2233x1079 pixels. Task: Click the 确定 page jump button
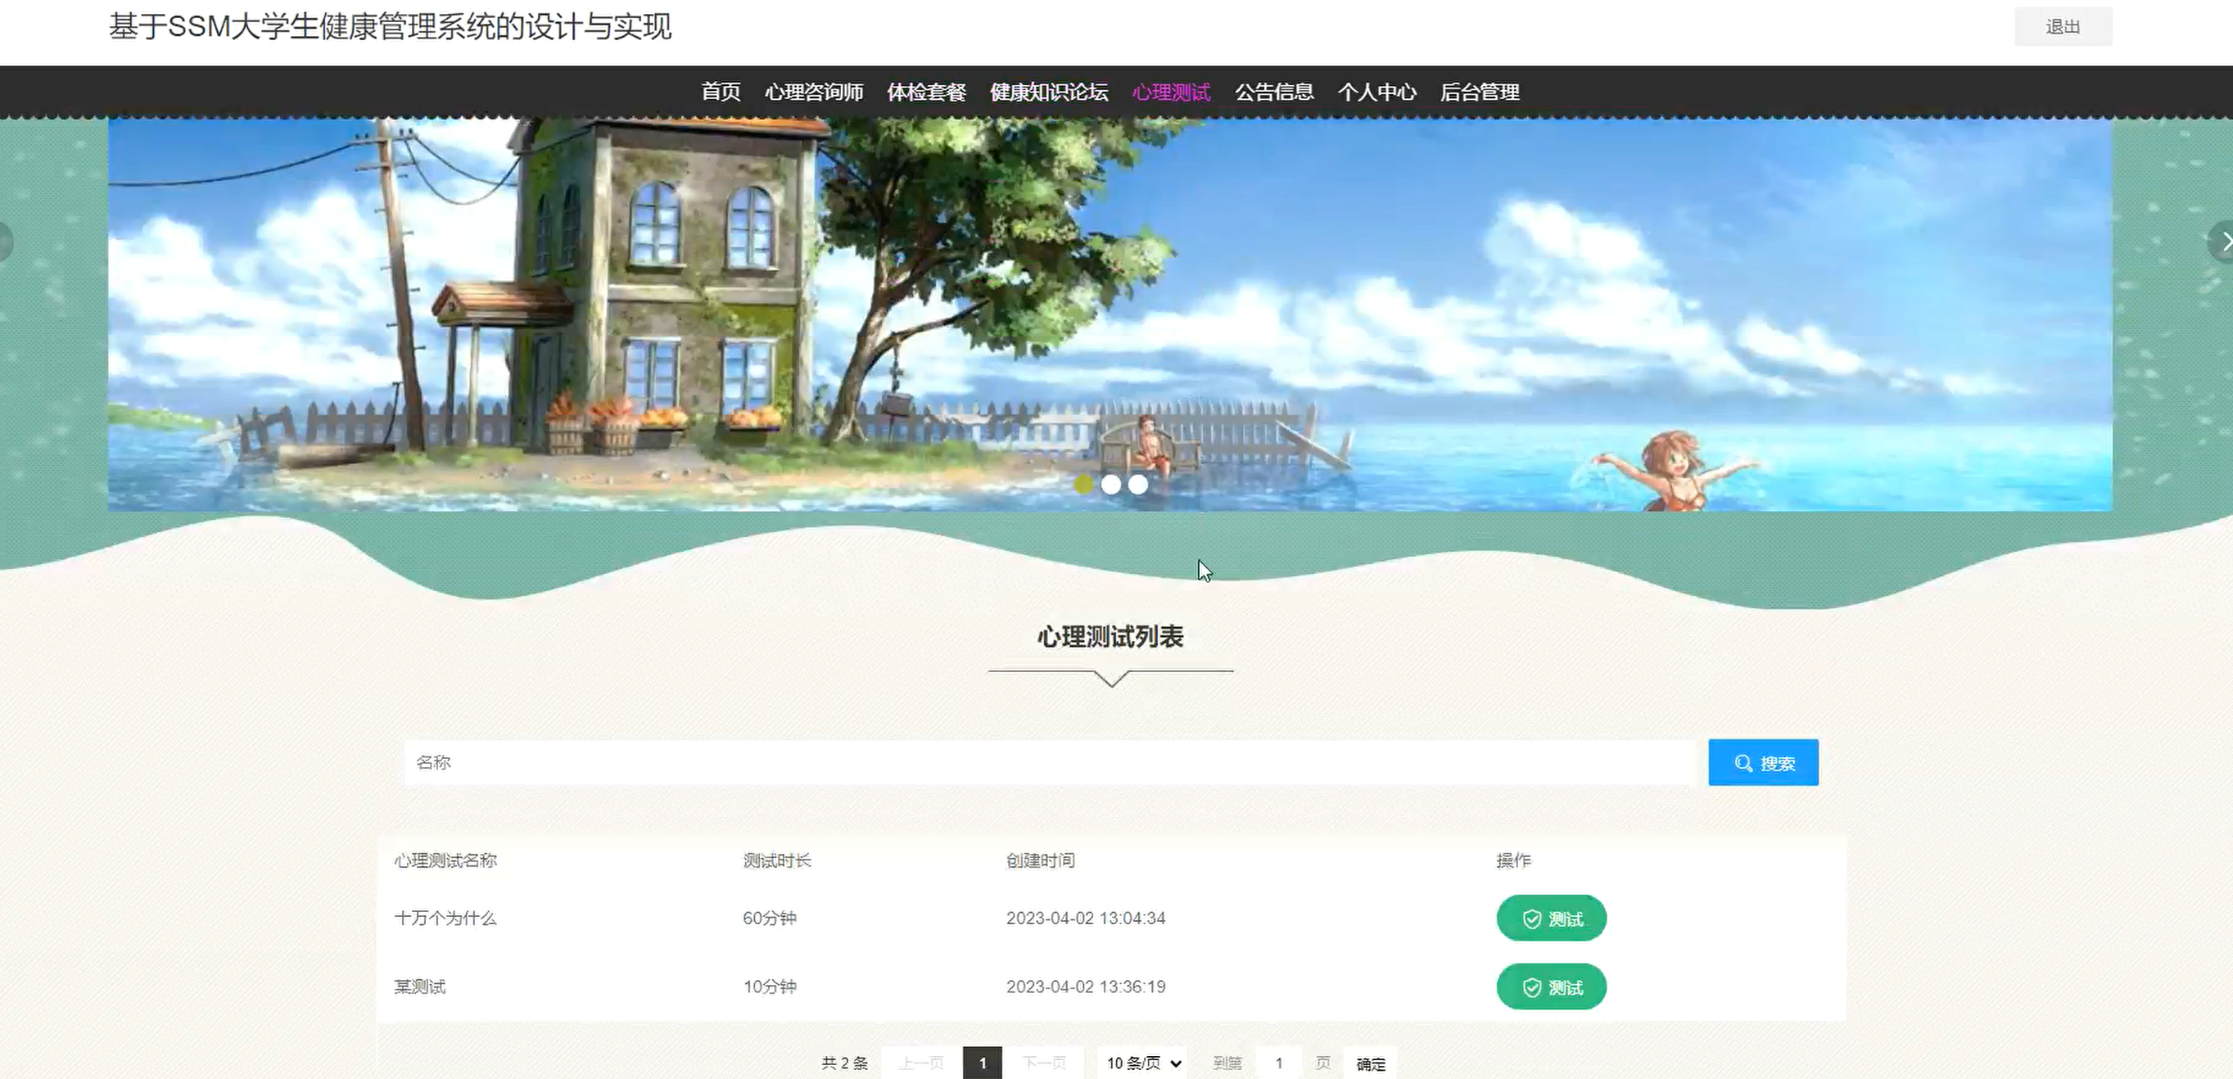point(1371,1063)
